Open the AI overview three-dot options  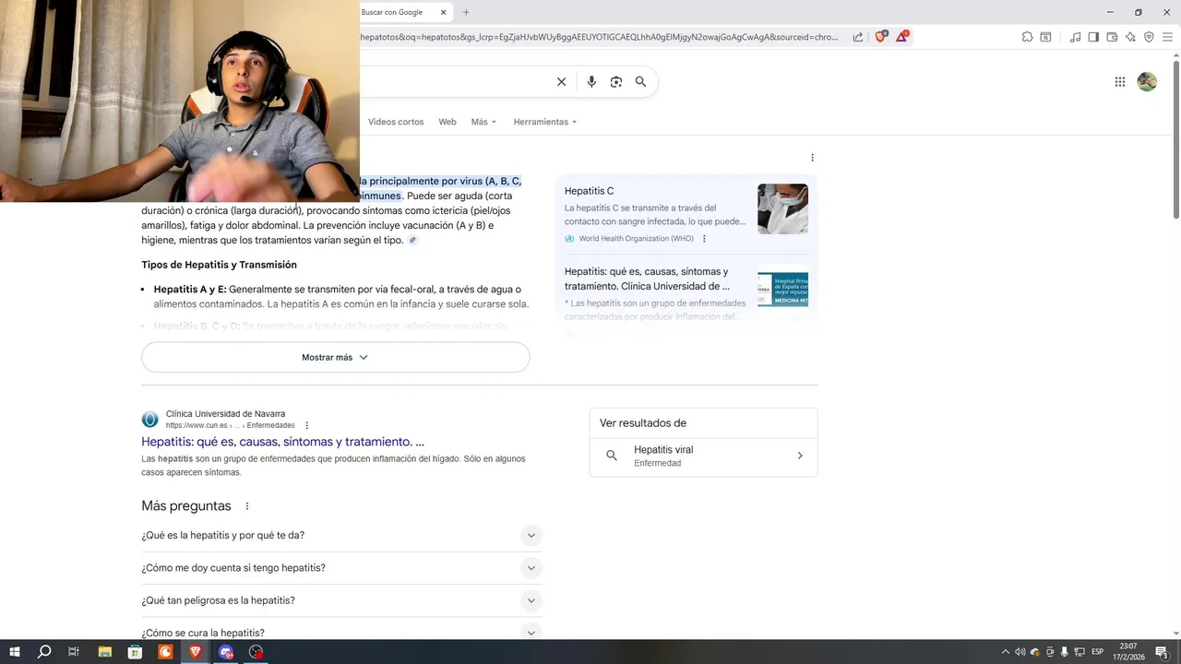click(812, 158)
